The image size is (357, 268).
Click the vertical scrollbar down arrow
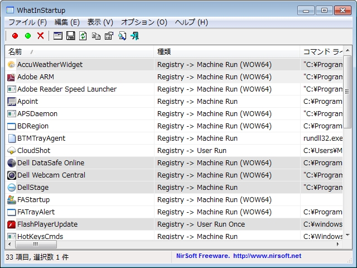tap(348, 235)
